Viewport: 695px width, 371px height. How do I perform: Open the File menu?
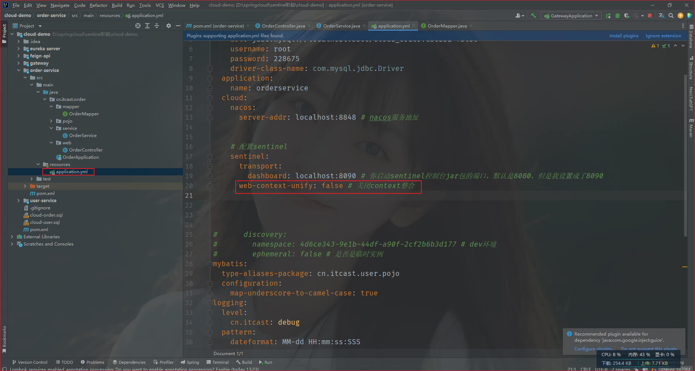tap(16, 5)
